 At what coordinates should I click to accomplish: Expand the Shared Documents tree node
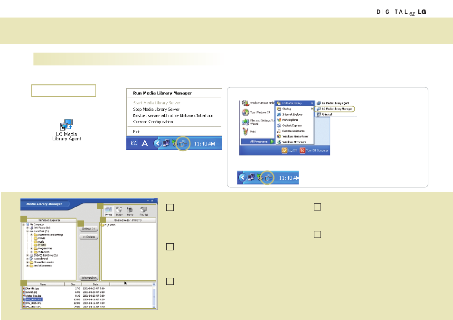(28, 262)
